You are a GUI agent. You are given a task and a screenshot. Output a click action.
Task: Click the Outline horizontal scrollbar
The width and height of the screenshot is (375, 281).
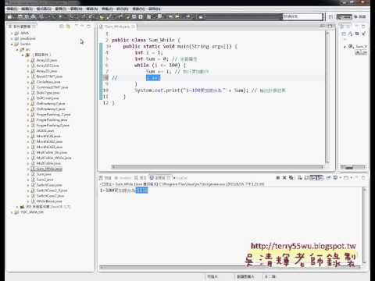pyautogui.click(x=353, y=167)
